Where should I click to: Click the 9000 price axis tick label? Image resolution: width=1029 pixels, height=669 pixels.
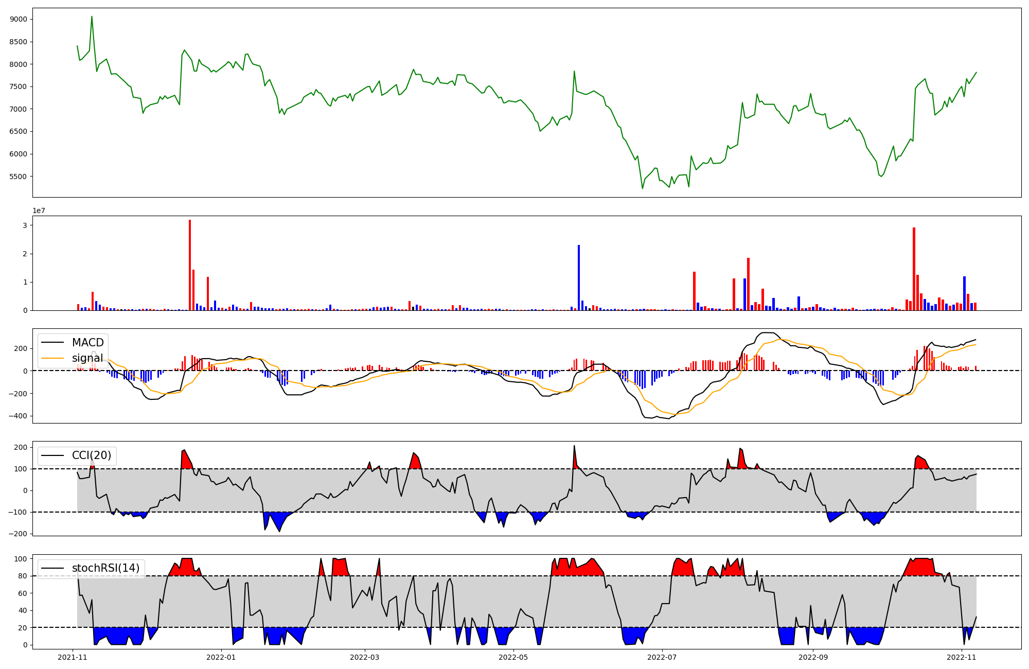point(18,20)
